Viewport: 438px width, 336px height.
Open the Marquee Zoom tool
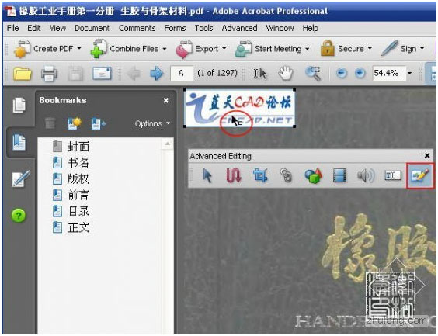coord(312,74)
